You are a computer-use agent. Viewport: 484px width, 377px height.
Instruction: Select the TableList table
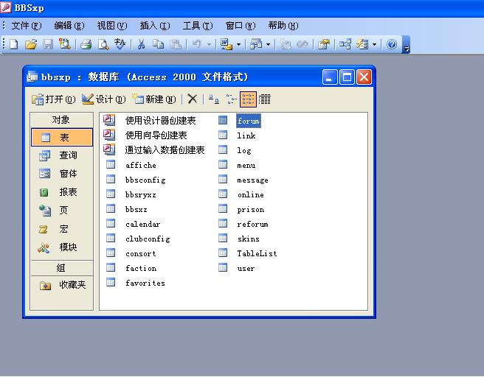point(257,254)
